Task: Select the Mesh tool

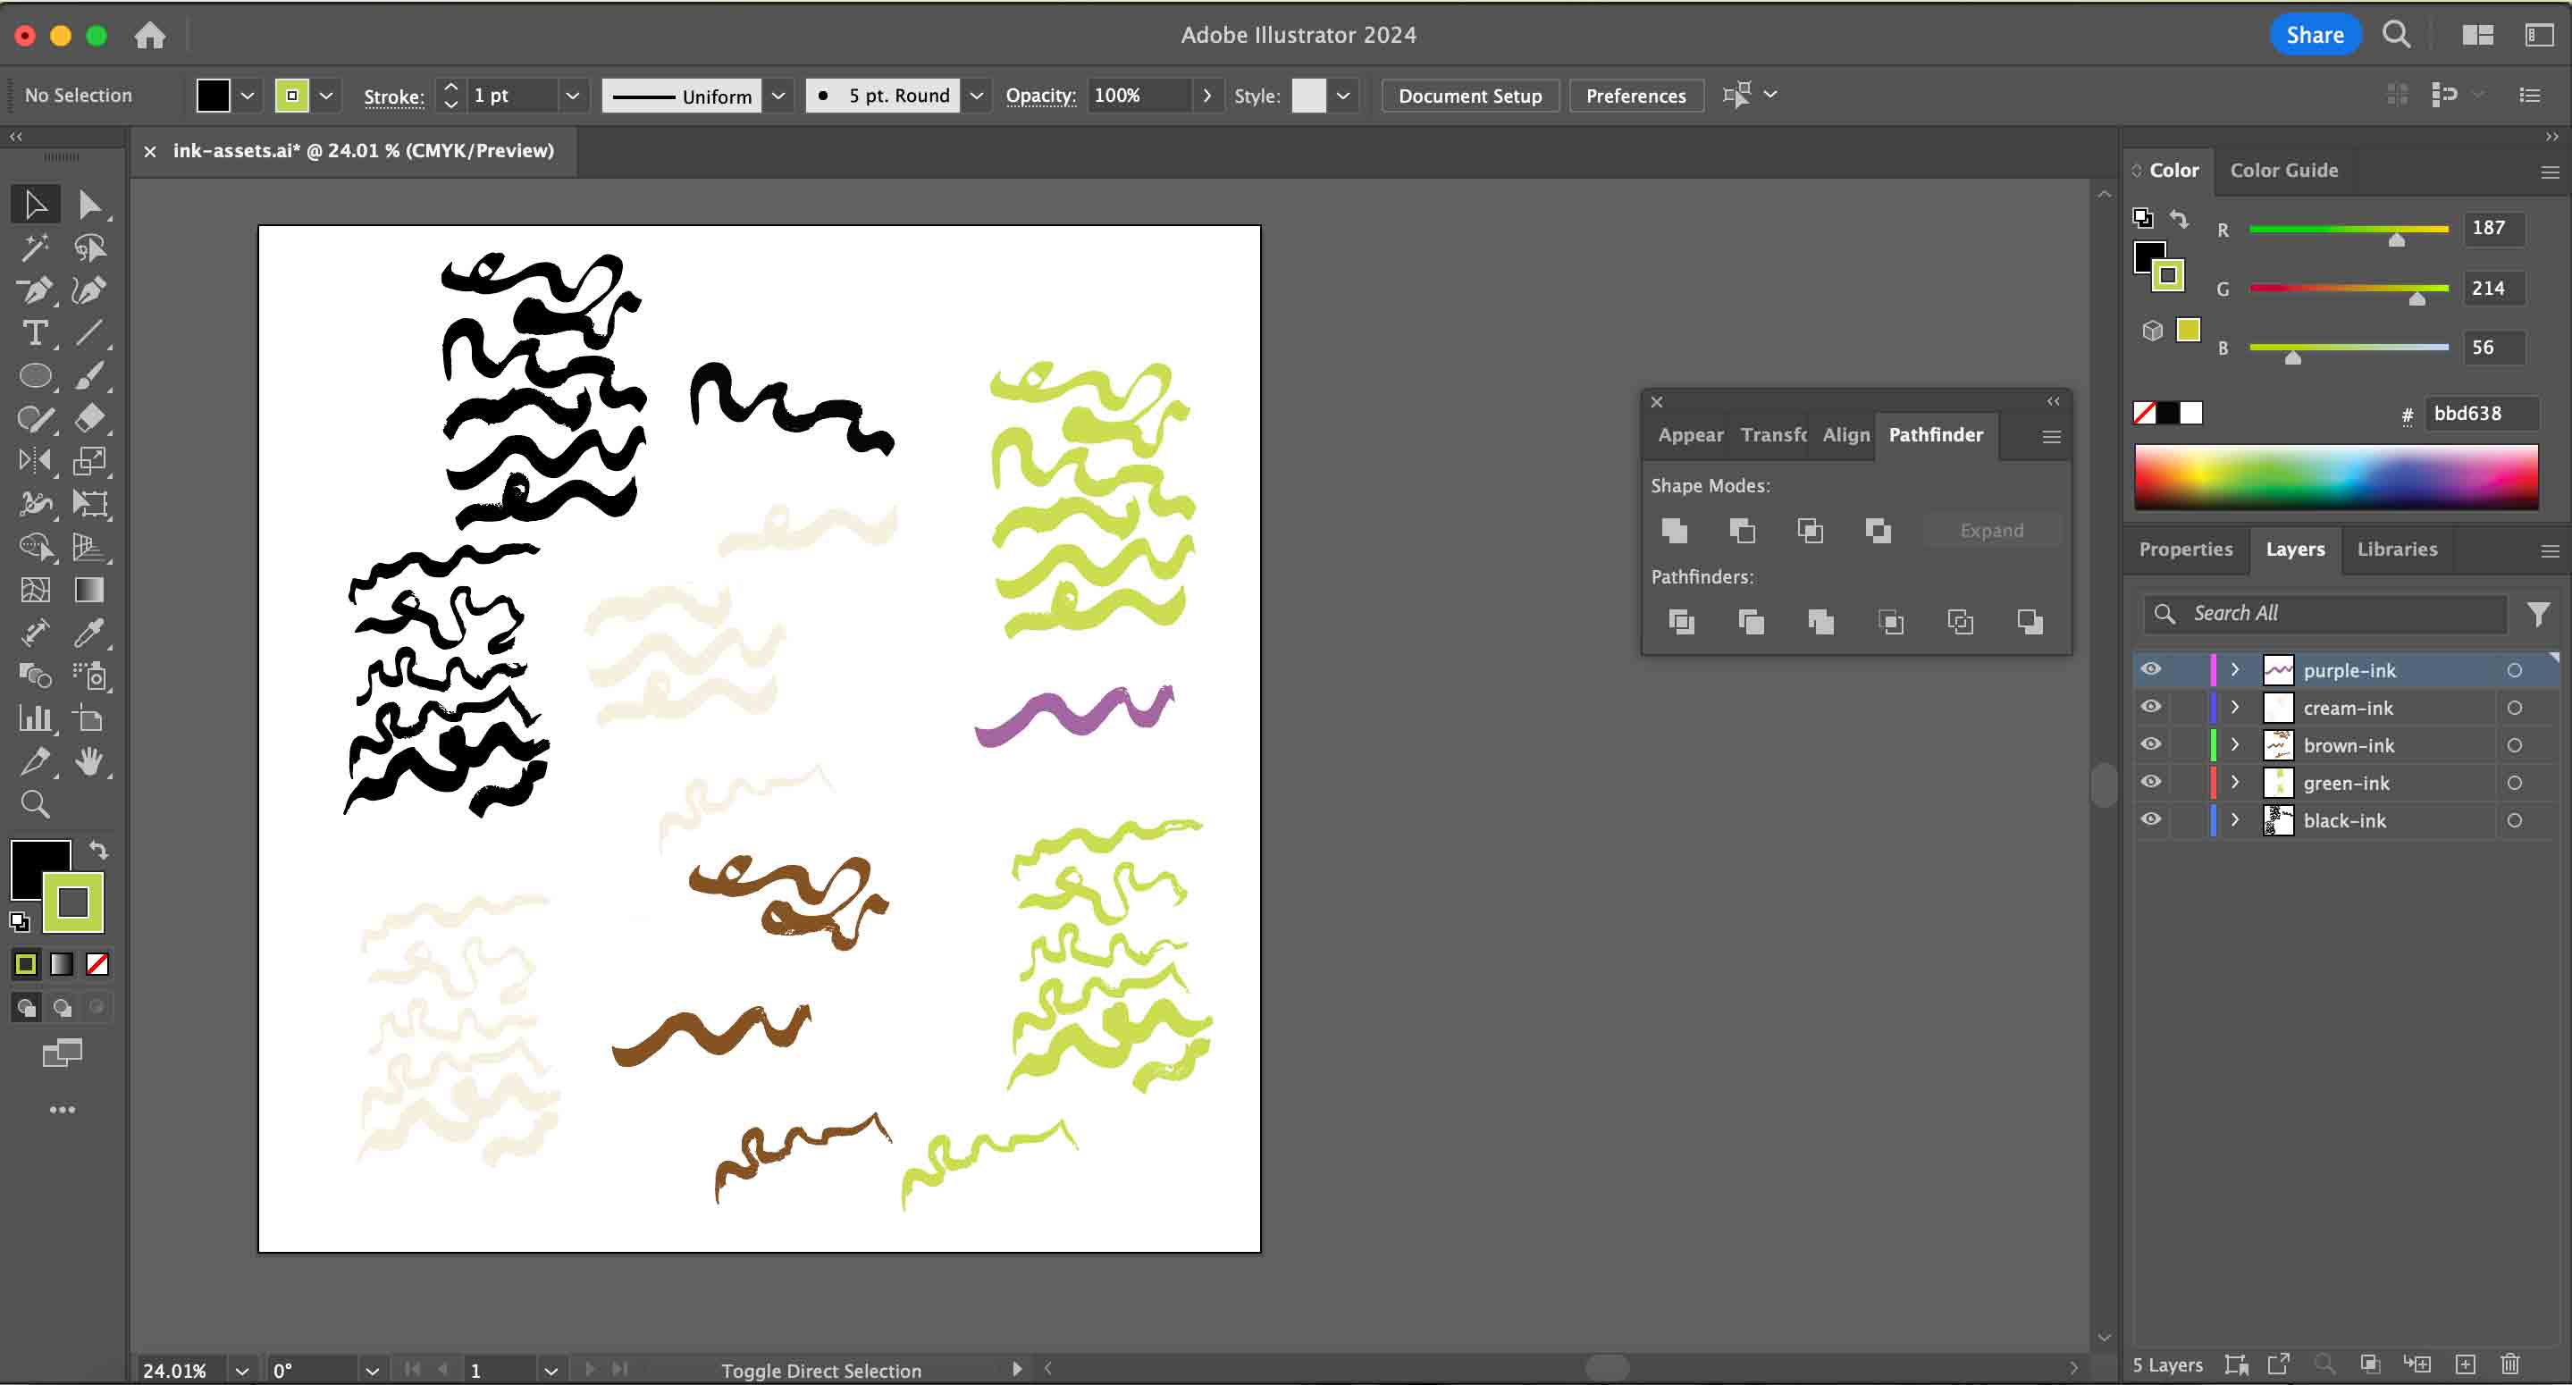Action: [36, 590]
